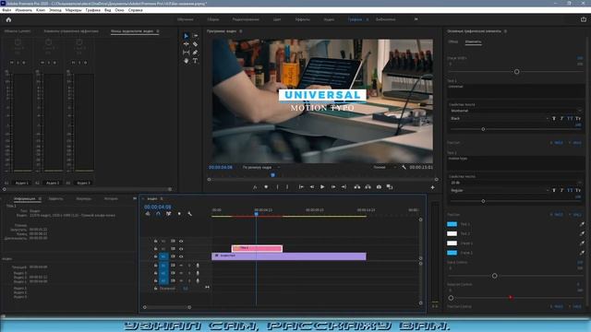Go to the Home screen icon
This screenshot has height=332, width=591.
[8, 19]
